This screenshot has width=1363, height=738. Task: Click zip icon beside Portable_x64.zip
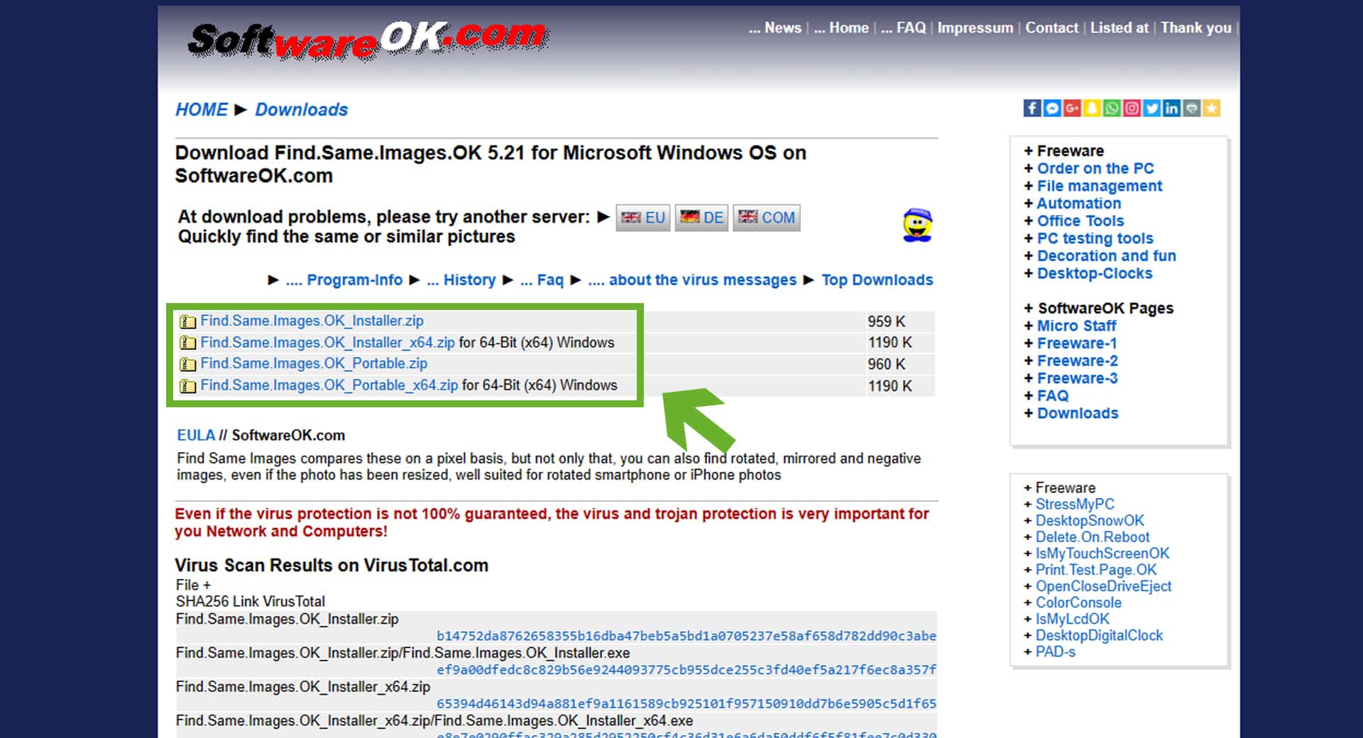187,386
